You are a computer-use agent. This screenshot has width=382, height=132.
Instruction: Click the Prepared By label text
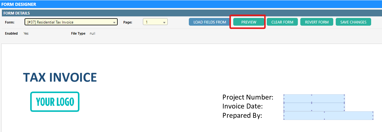(x=242, y=116)
